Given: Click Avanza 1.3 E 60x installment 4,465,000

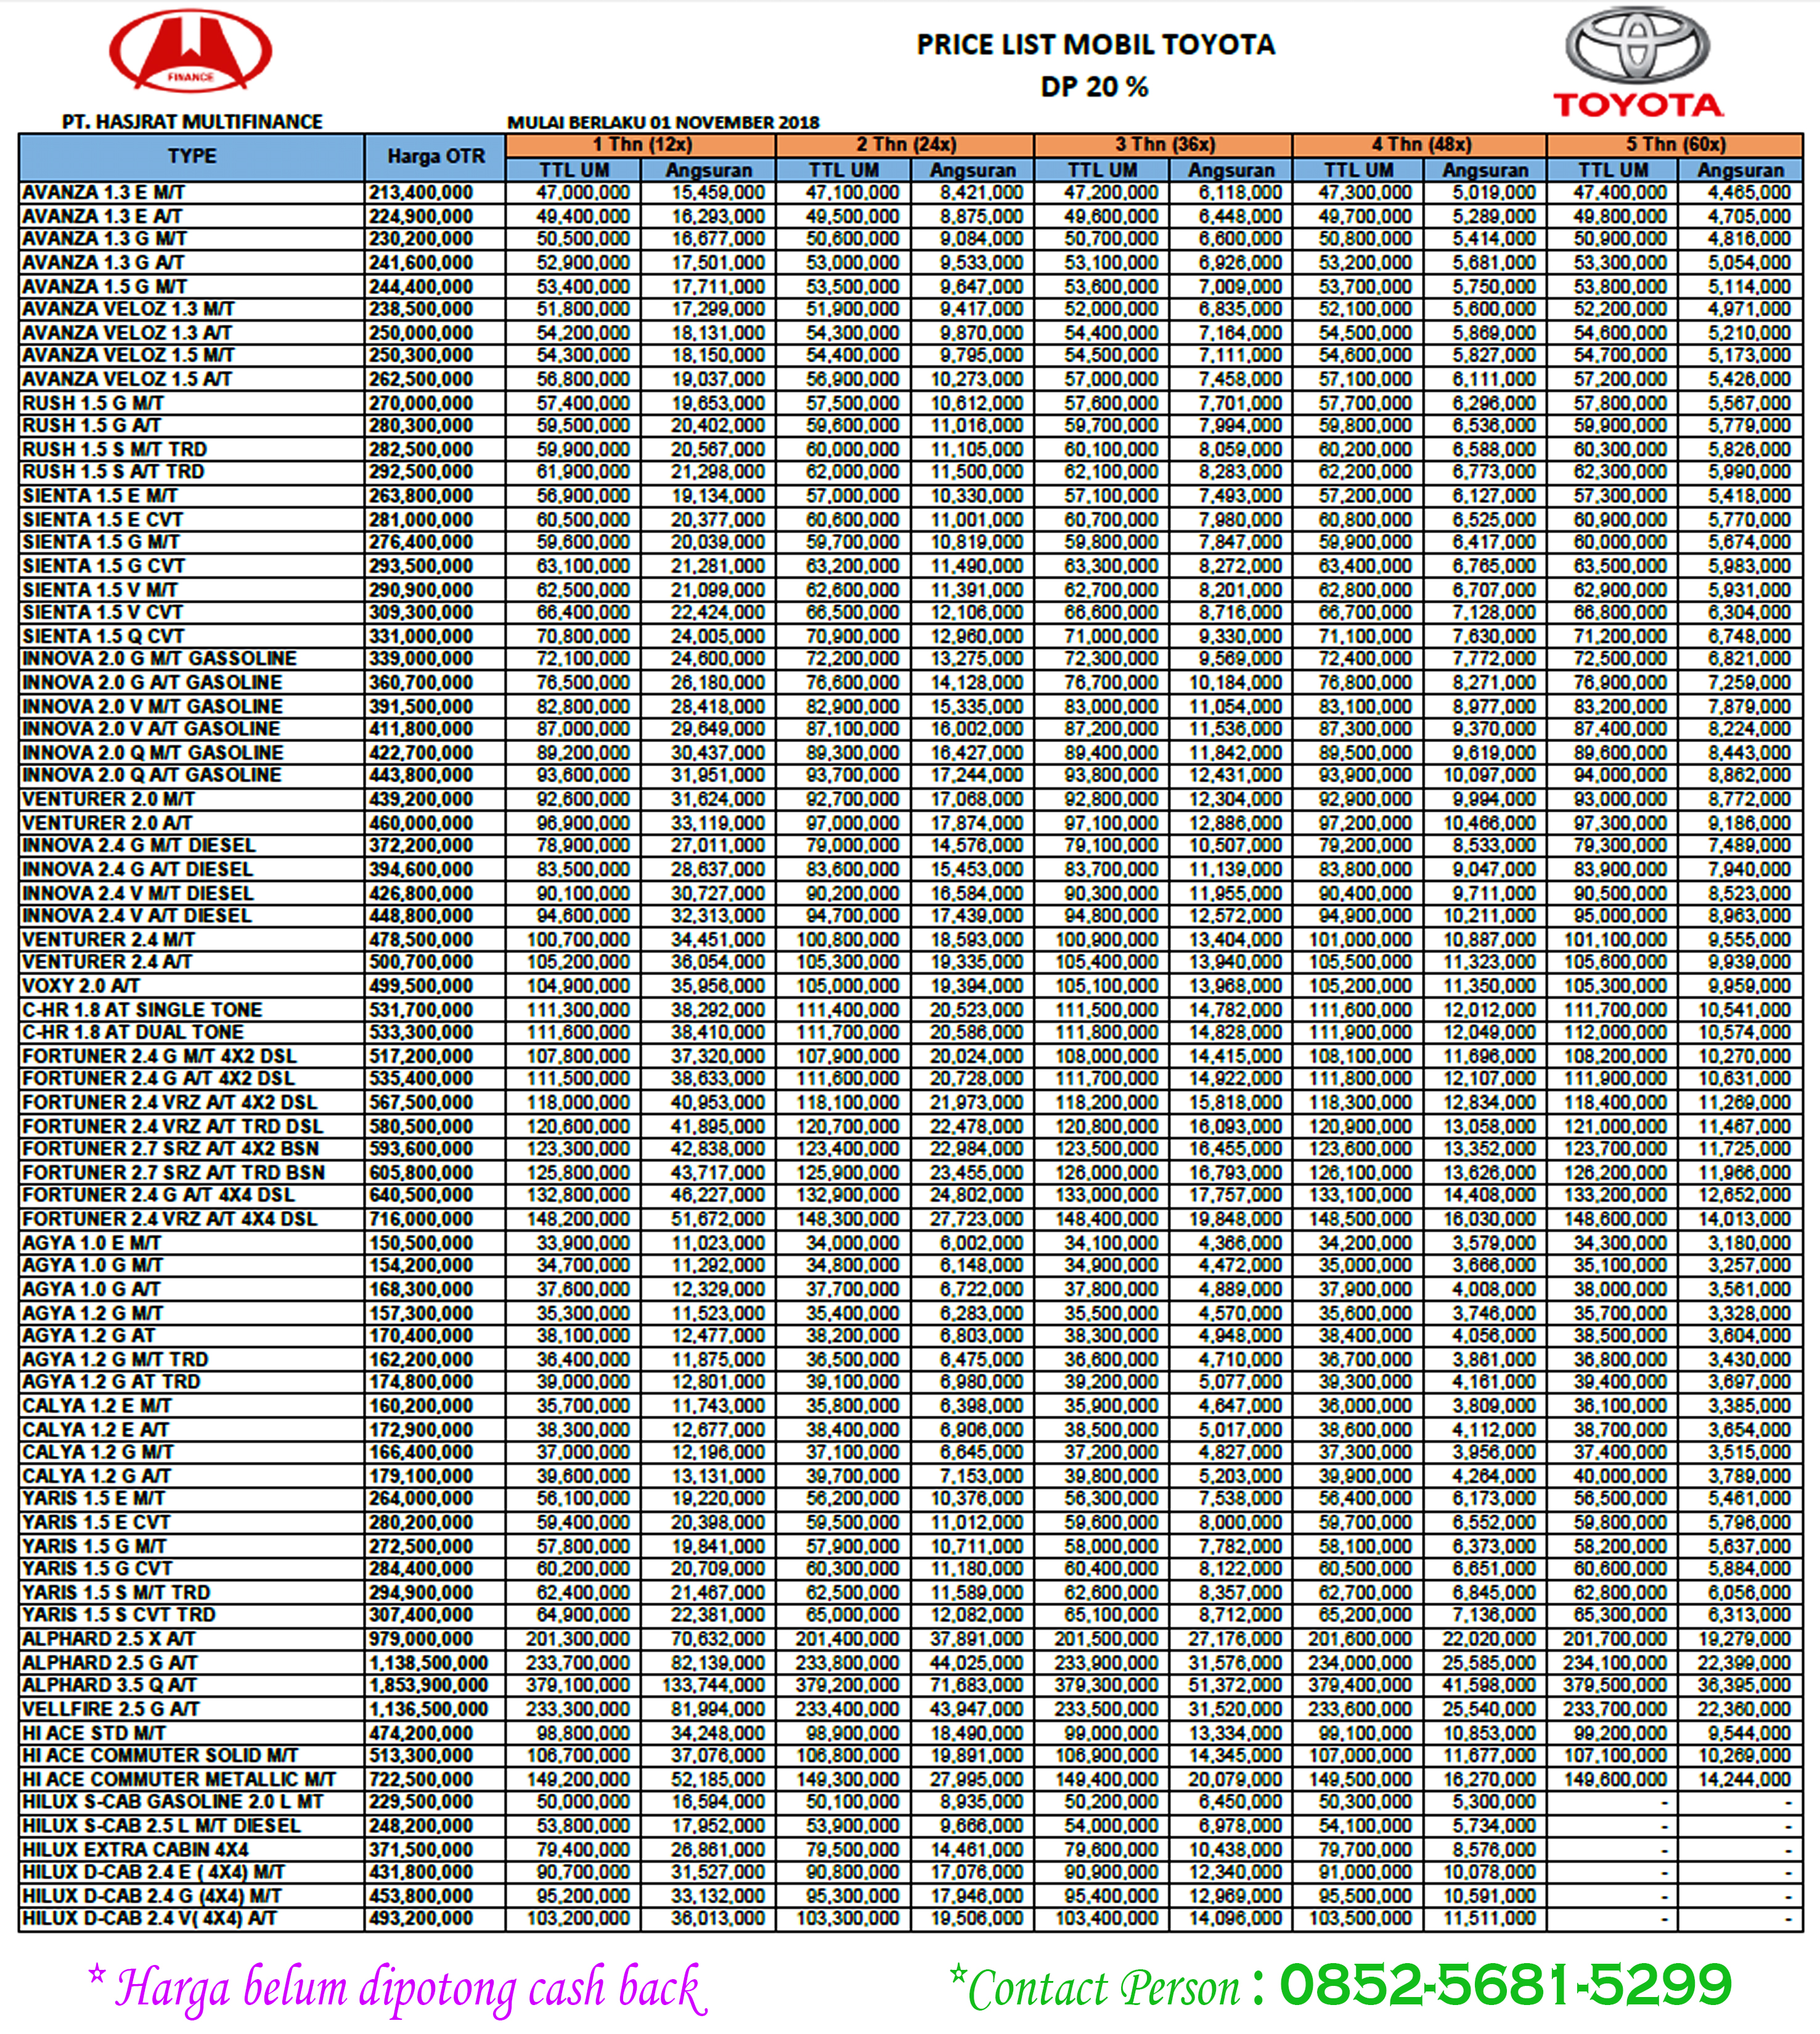Looking at the screenshot, I should 1749,192.
